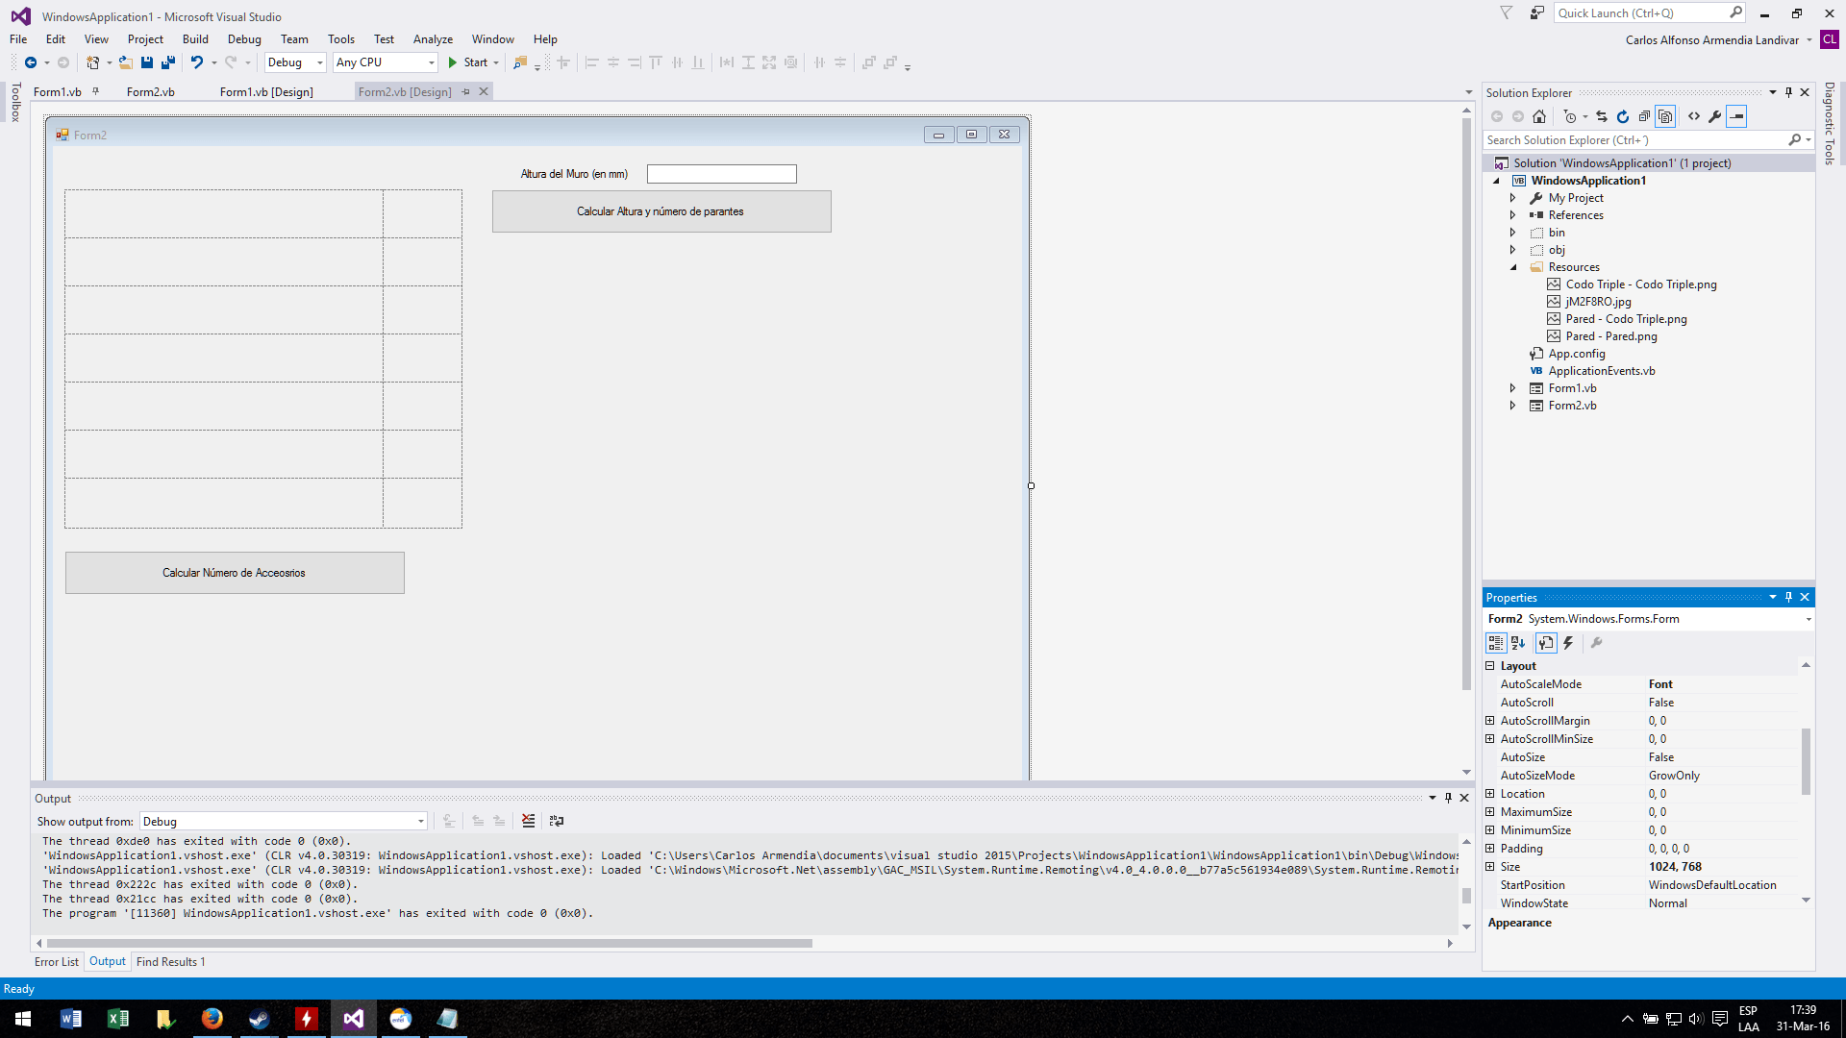
Task: Open the Show output from dropdown
Action: tap(283, 822)
